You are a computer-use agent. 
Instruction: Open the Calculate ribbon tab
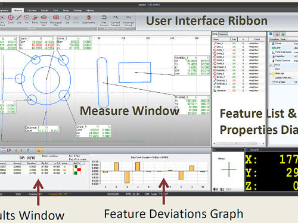click(x=32, y=11)
